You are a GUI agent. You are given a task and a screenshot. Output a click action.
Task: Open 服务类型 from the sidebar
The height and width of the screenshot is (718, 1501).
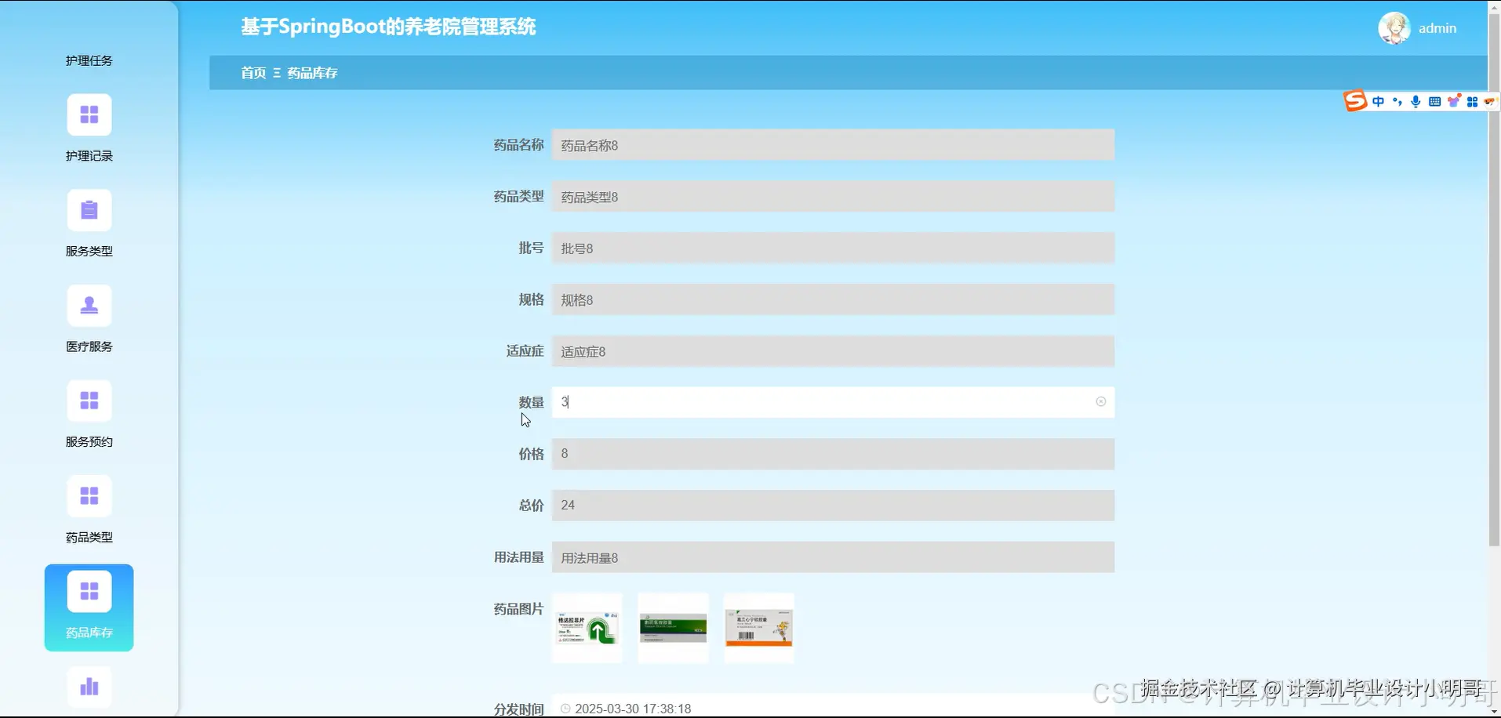(x=89, y=210)
